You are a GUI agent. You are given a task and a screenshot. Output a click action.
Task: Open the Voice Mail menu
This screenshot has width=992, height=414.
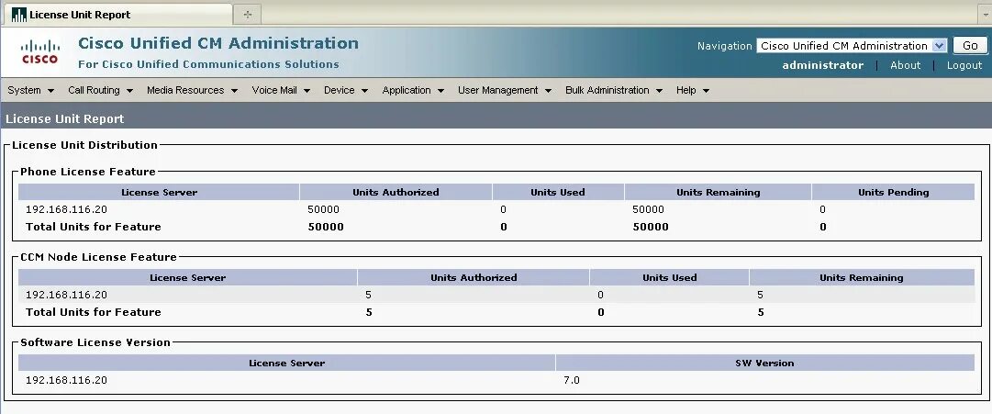click(x=281, y=91)
